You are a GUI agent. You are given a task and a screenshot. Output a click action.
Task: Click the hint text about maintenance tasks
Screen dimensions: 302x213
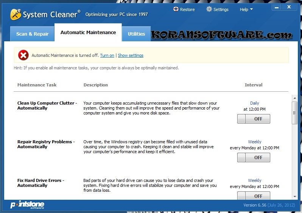96,68
